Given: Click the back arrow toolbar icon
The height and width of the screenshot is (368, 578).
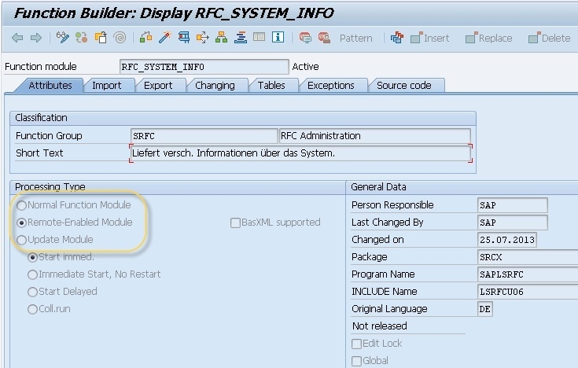Looking at the screenshot, I should tap(17, 38).
